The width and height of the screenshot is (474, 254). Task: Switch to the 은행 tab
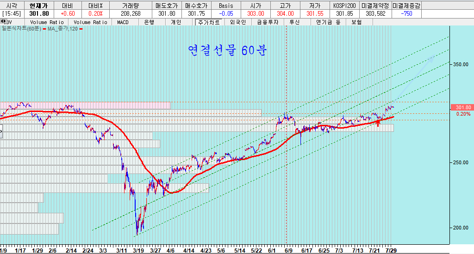(x=150, y=22)
